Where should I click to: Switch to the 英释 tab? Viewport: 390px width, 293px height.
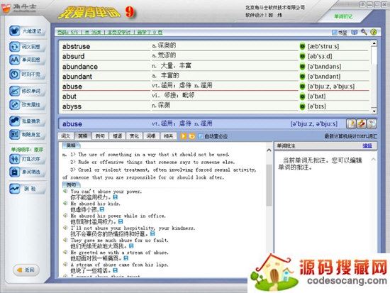pyautogui.click(x=82, y=136)
